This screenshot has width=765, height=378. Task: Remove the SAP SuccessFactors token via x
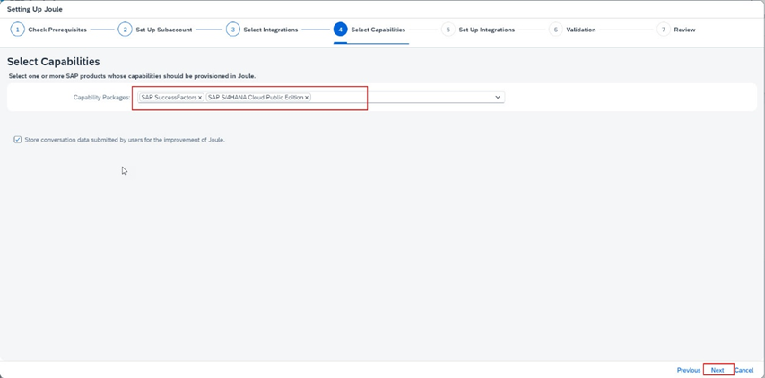[x=200, y=98]
